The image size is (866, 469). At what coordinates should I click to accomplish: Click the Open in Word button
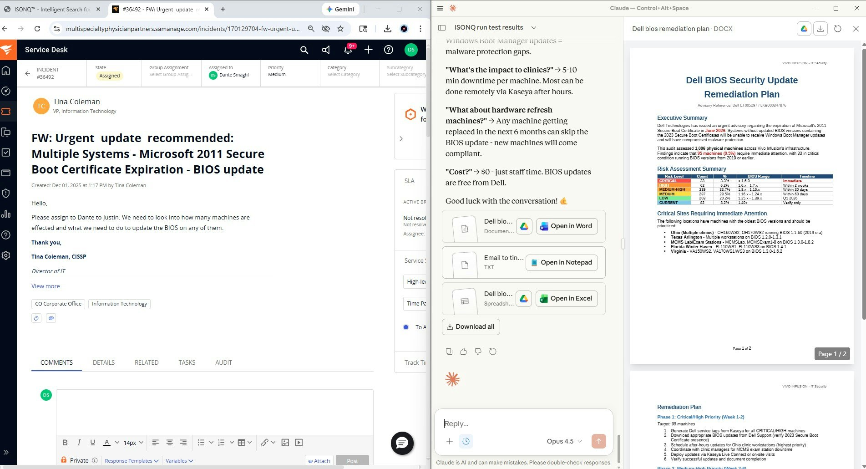[x=567, y=226]
